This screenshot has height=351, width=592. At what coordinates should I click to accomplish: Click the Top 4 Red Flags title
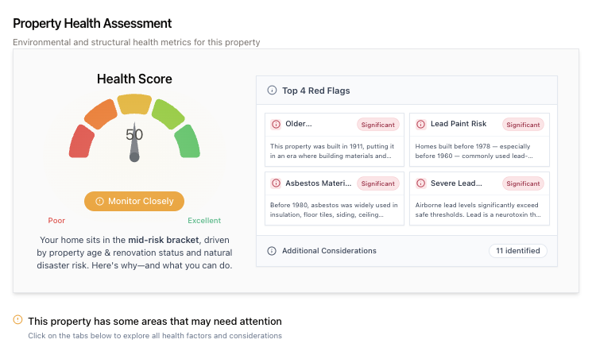pos(316,91)
